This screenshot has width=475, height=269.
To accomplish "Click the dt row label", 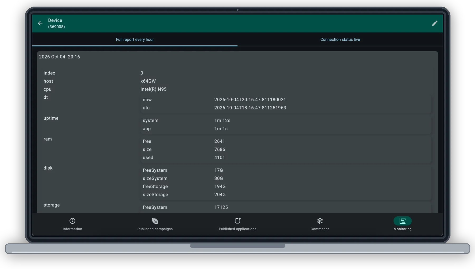I will 46,97.
